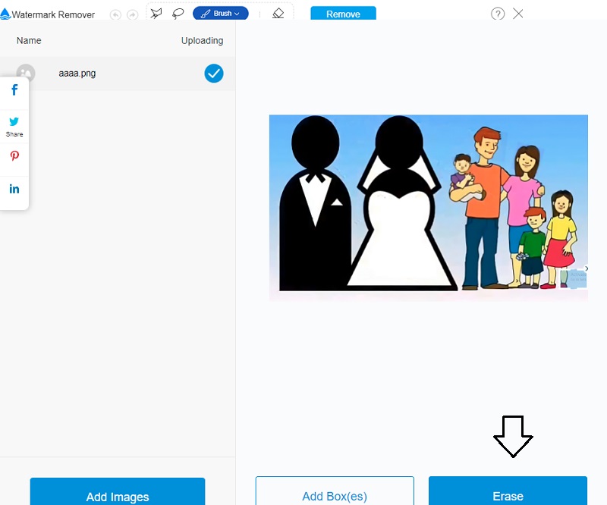The width and height of the screenshot is (607, 505).
Task: Click the Add Images button
Action: pyautogui.click(x=117, y=497)
